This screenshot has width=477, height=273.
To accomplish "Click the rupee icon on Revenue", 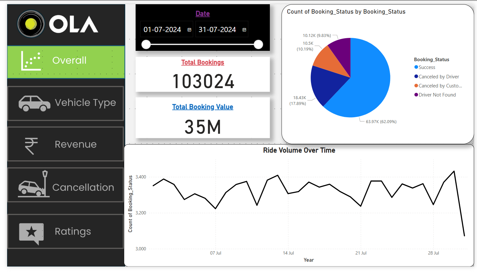I will pyautogui.click(x=31, y=146).
